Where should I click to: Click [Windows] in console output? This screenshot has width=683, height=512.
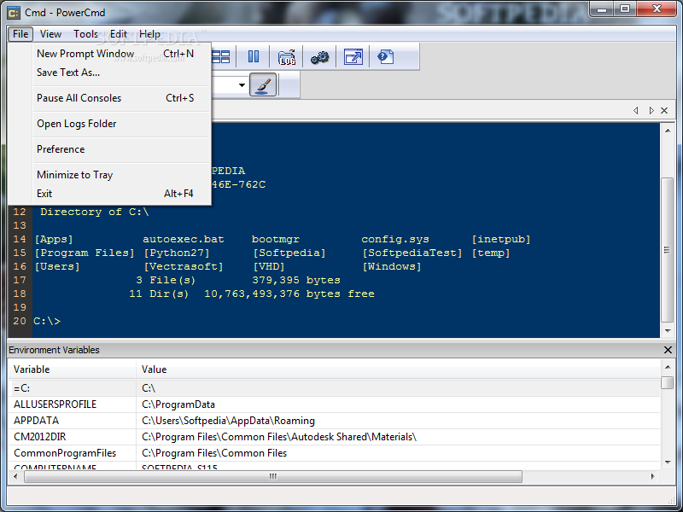click(x=392, y=266)
